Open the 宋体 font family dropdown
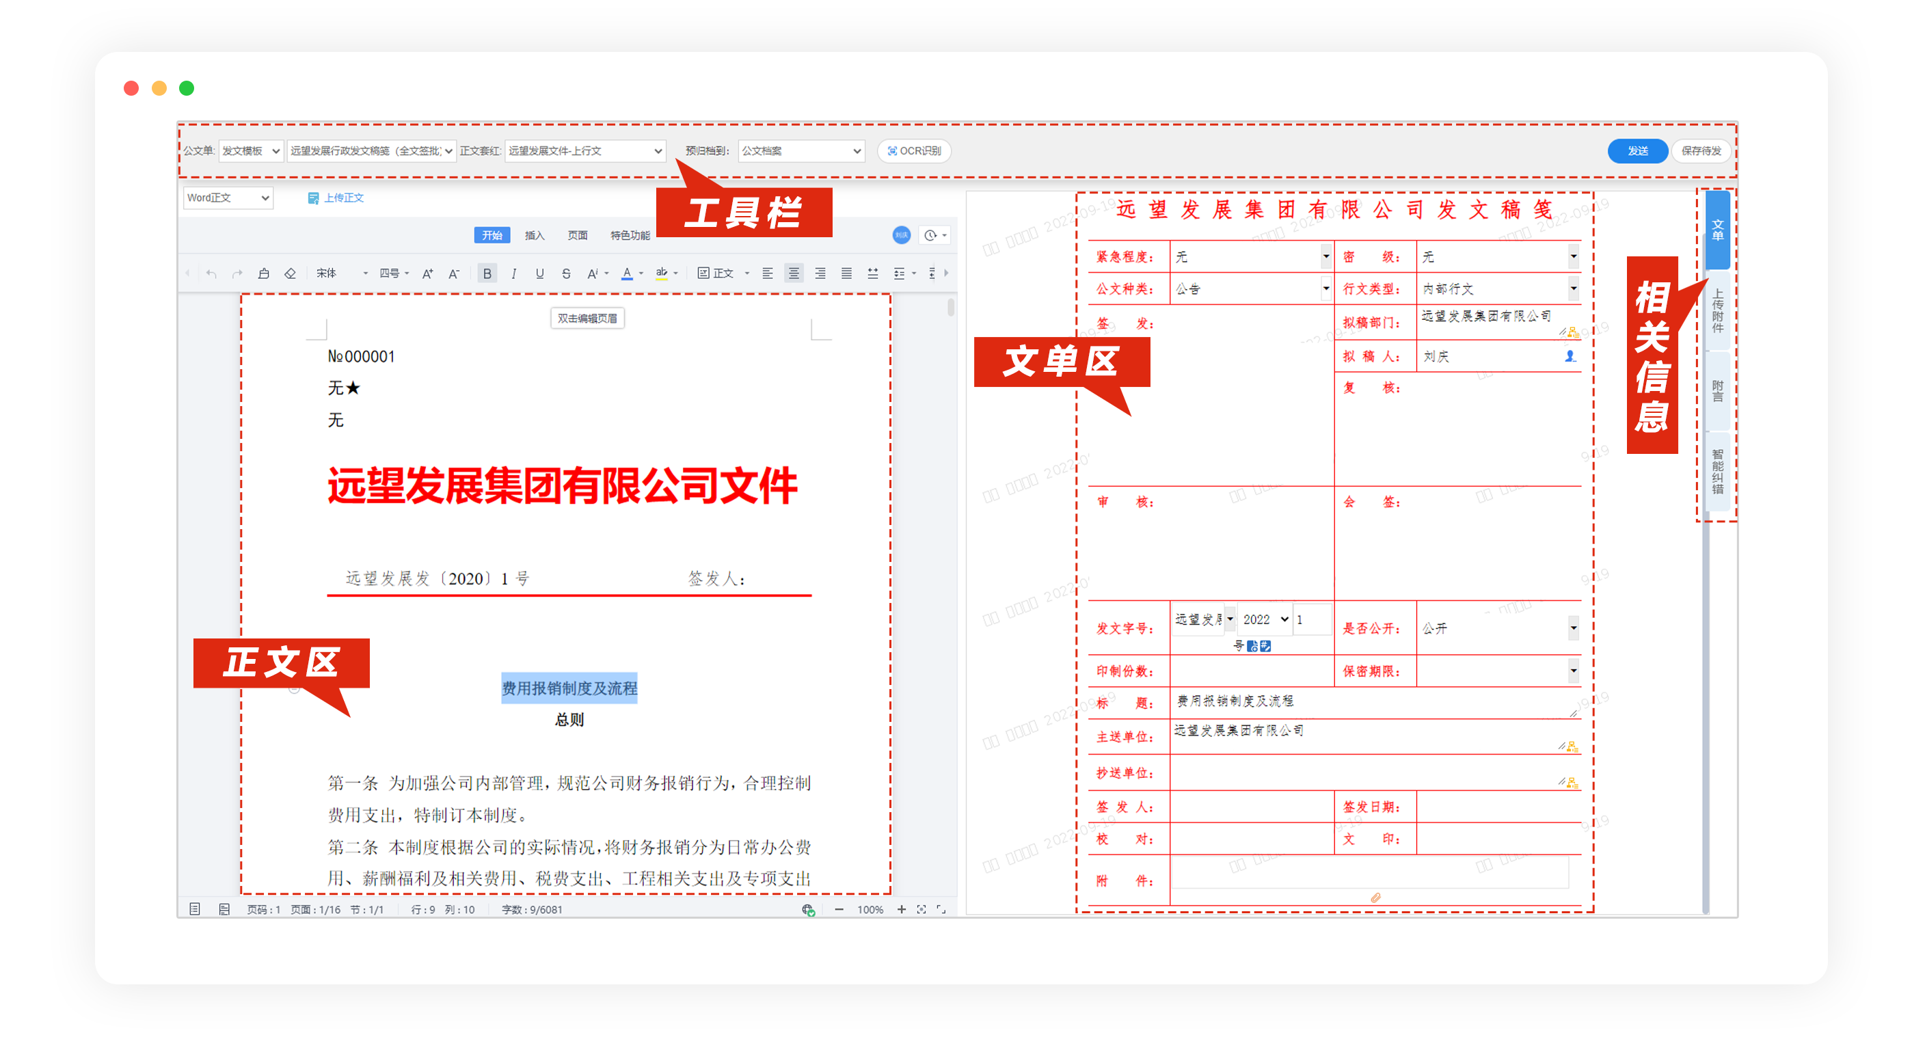1925x1037 pixels. pos(340,273)
